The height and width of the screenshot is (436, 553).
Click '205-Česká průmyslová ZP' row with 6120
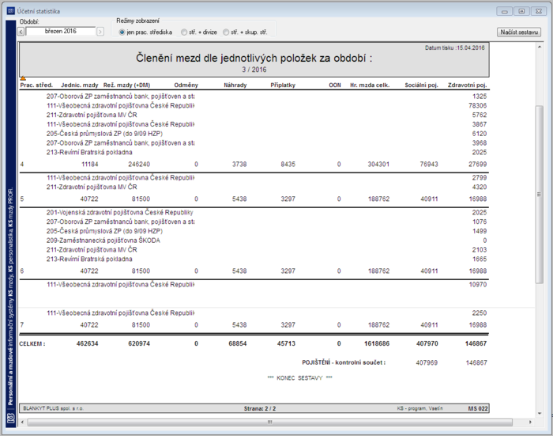click(104, 134)
